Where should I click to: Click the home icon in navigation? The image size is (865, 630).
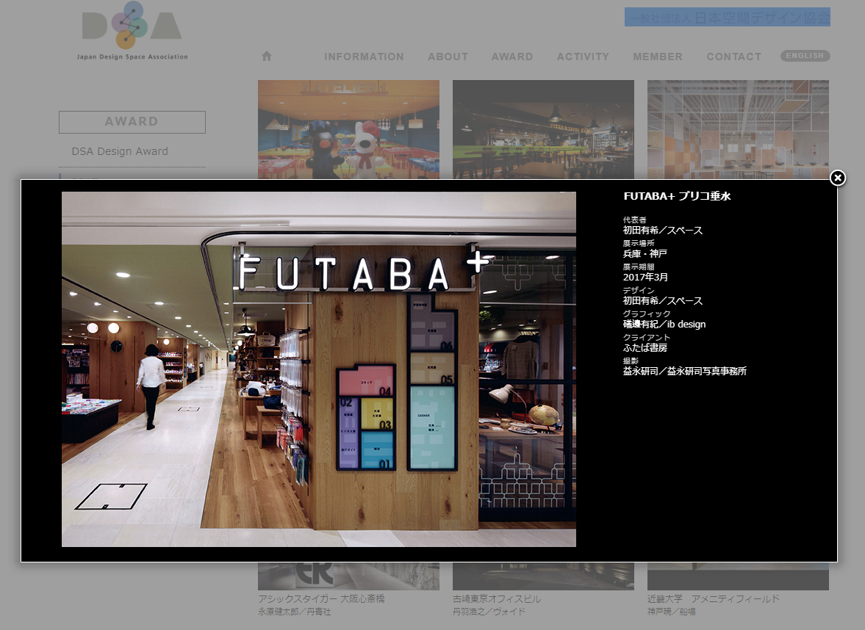point(267,57)
